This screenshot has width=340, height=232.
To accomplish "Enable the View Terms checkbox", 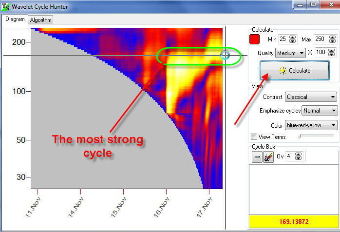I will [253, 137].
